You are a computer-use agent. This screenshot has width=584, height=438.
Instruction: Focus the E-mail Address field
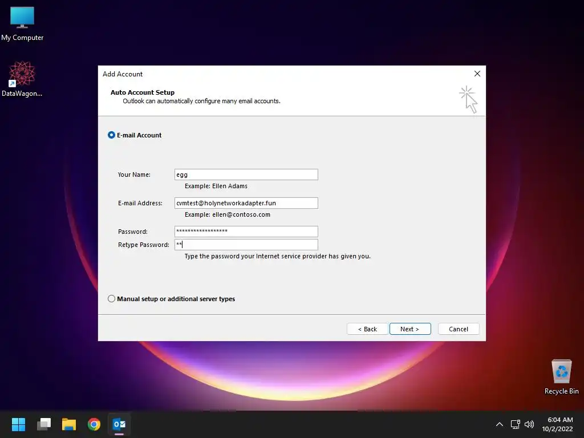pos(246,203)
